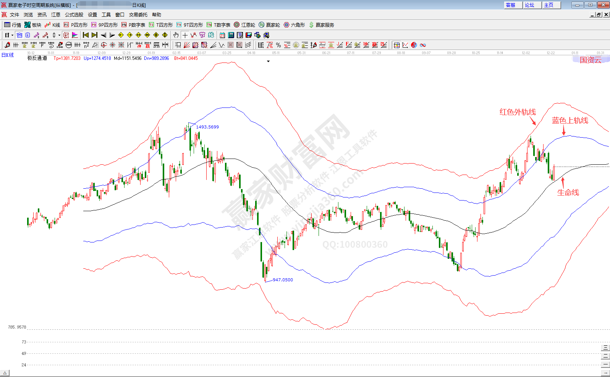Toggle the 国资云 label at top right

[x=590, y=60]
